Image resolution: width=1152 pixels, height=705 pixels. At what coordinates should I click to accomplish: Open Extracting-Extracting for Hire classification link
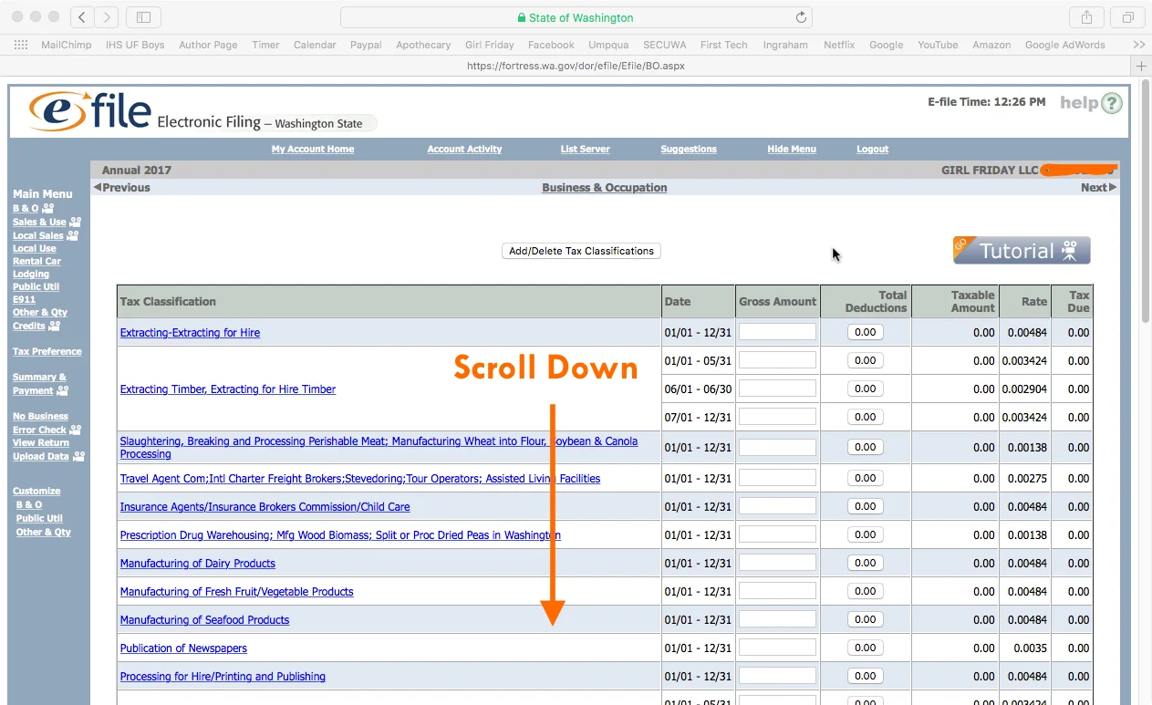190,333
